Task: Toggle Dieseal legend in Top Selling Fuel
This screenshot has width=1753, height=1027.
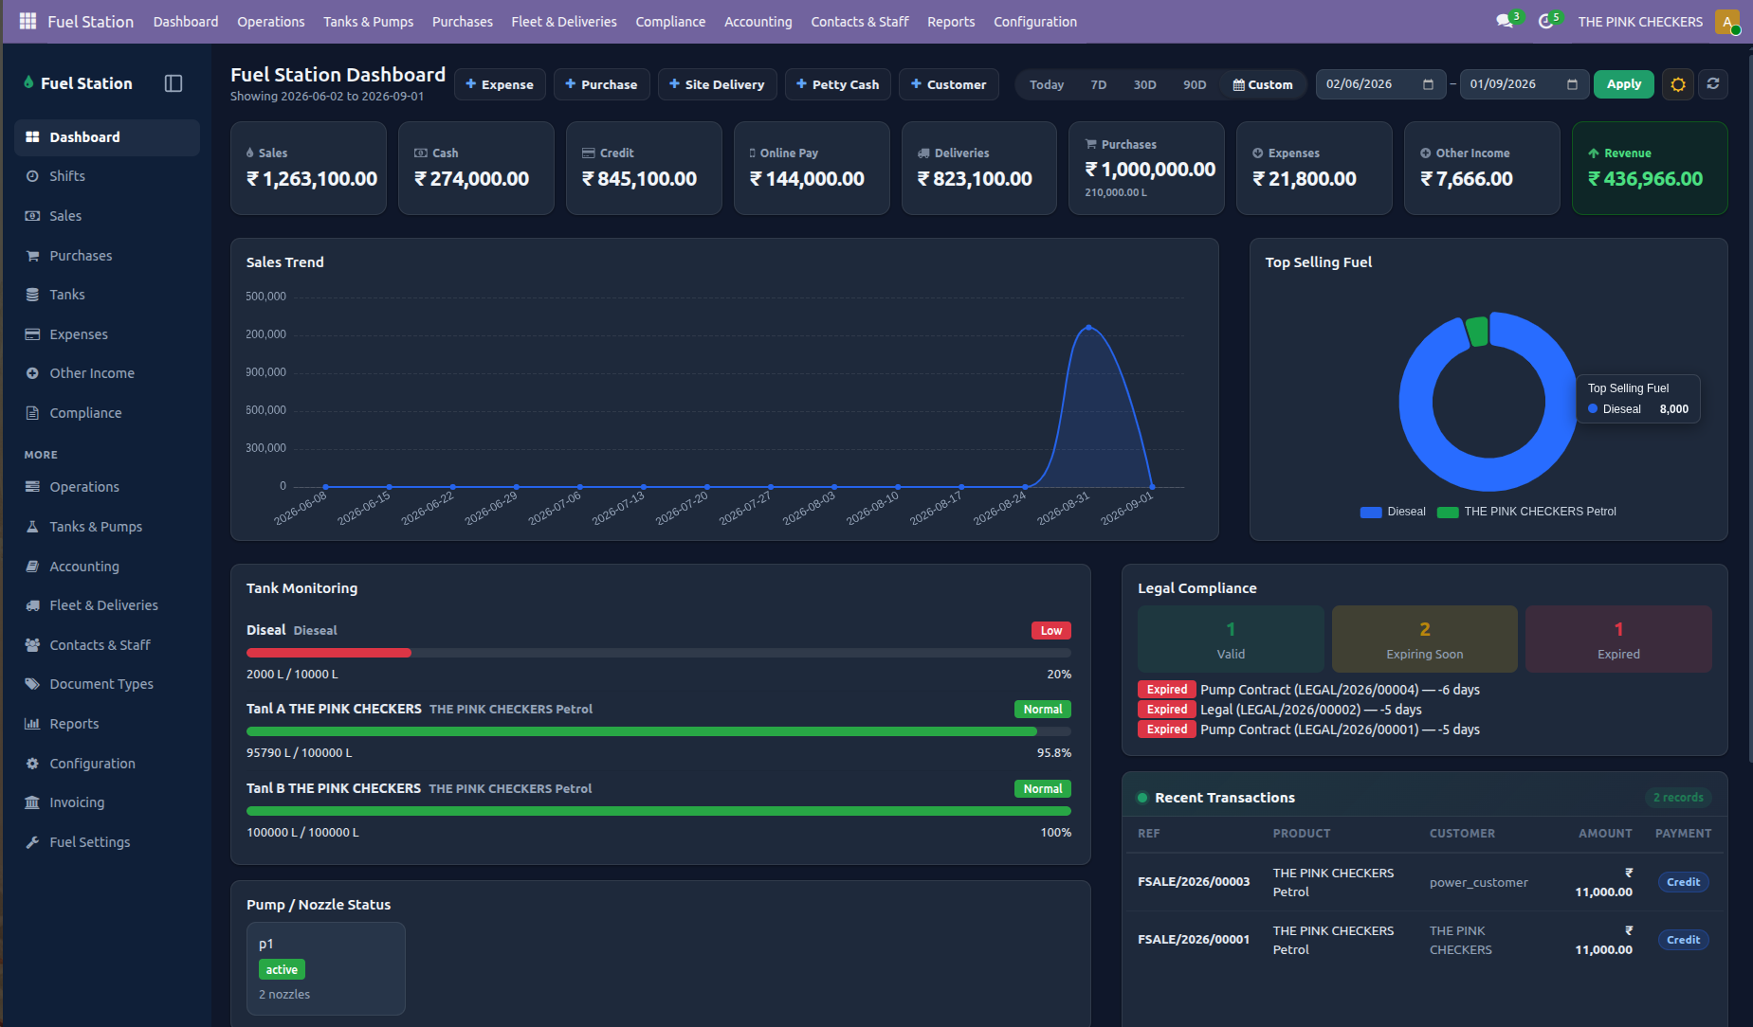Action: 1393,512
